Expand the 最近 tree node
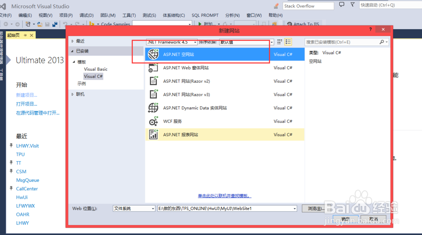Screen dimensions: 422x235 point(73,41)
